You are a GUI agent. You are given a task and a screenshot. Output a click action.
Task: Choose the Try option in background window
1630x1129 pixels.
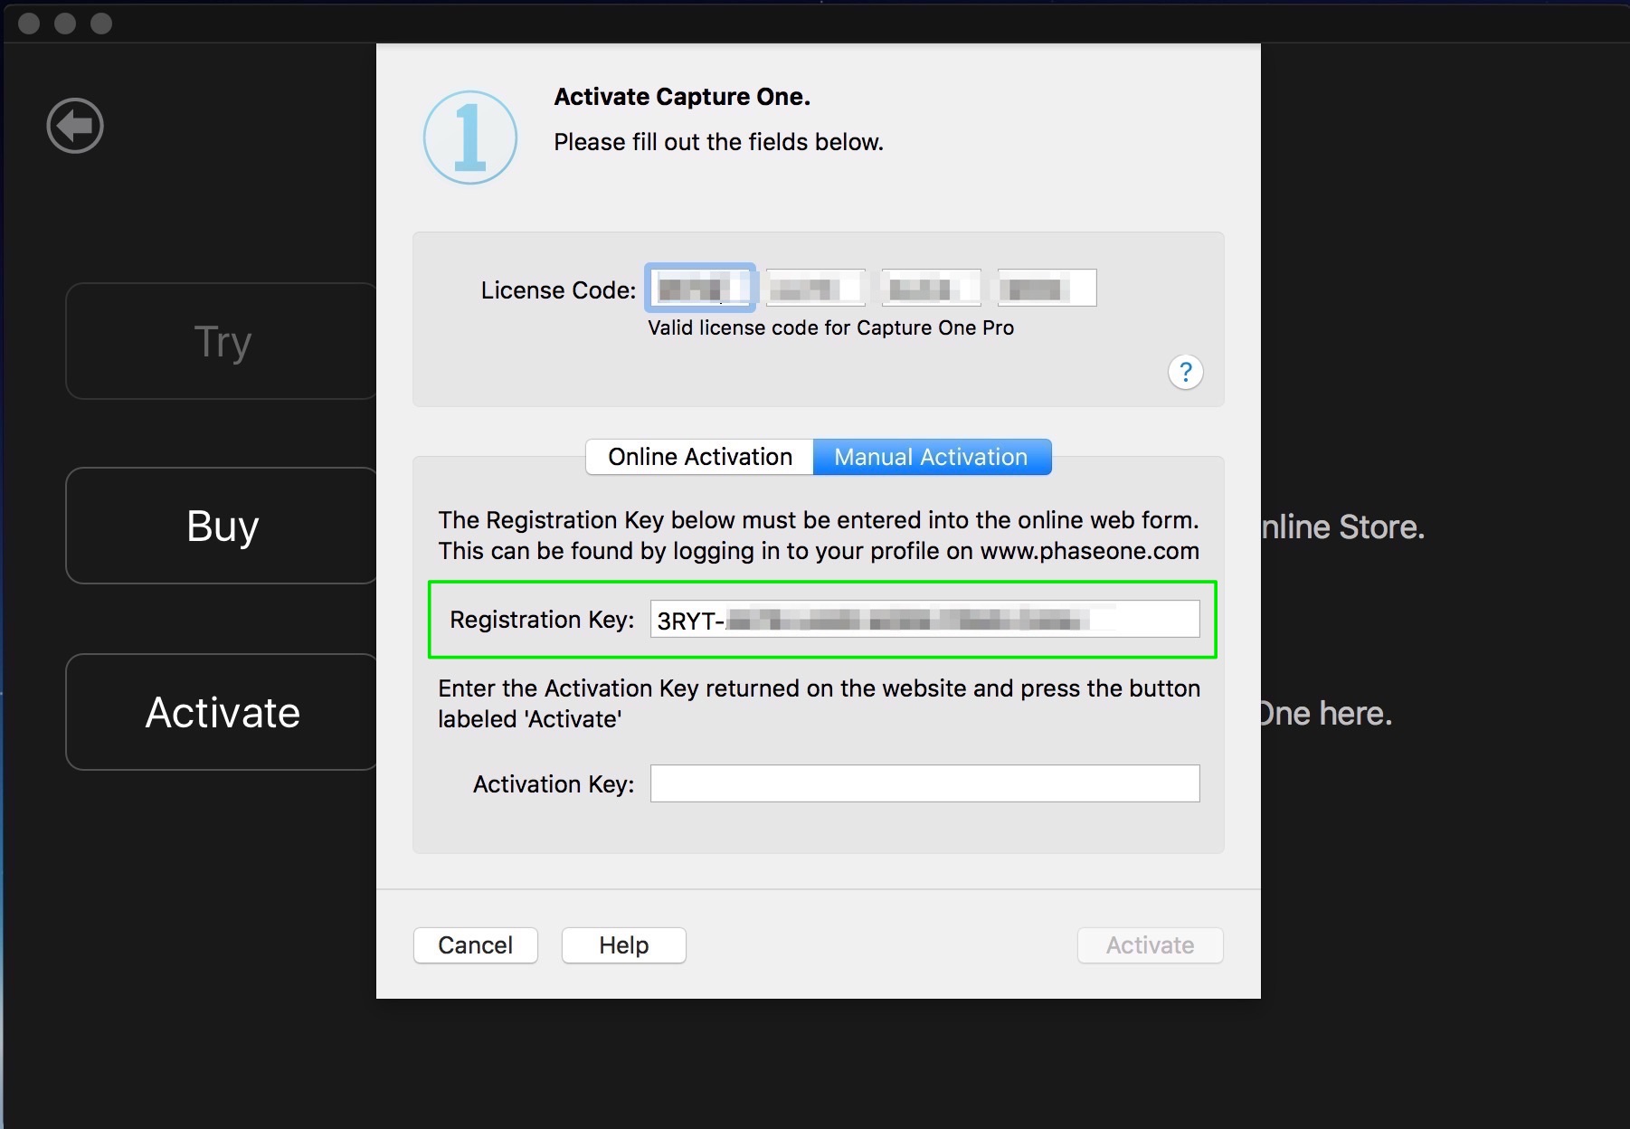coord(222,341)
